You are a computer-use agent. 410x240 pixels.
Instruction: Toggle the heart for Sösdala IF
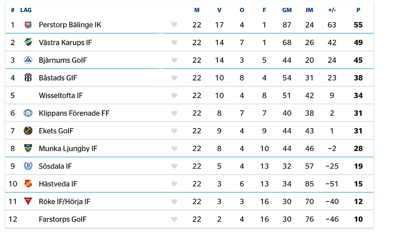click(174, 166)
